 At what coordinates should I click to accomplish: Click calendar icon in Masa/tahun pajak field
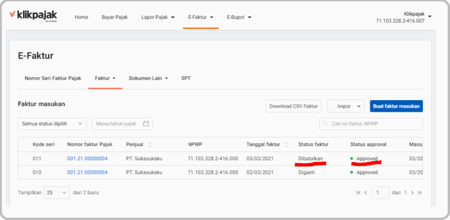click(146, 124)
